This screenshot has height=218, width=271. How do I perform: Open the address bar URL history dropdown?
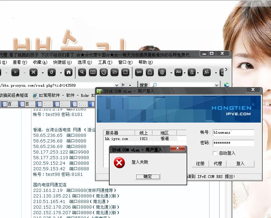click(x=117, y=85)
